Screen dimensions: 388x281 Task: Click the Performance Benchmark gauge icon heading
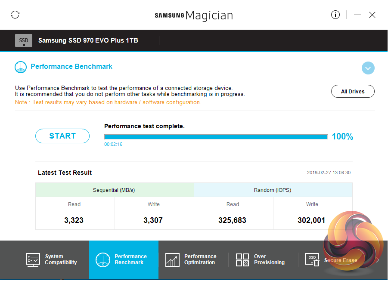(21, 67)
